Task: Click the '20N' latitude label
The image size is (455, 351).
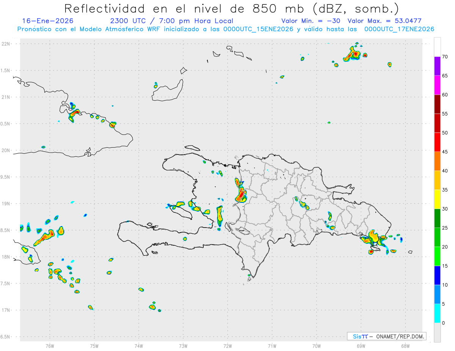Action: pyautogui.click(x=6, y=150)
